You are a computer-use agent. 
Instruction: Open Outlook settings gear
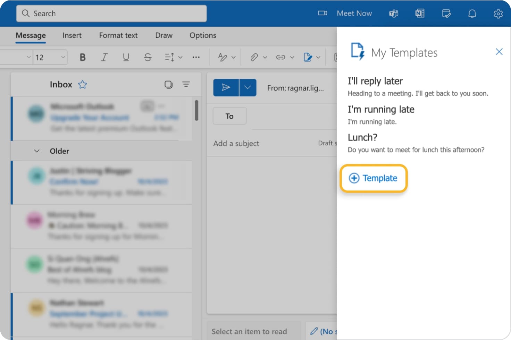(498, 13)
